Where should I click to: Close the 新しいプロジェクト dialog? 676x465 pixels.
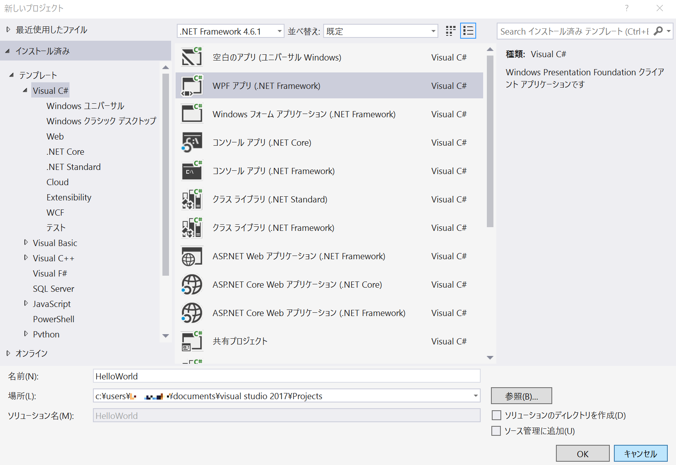660,8
